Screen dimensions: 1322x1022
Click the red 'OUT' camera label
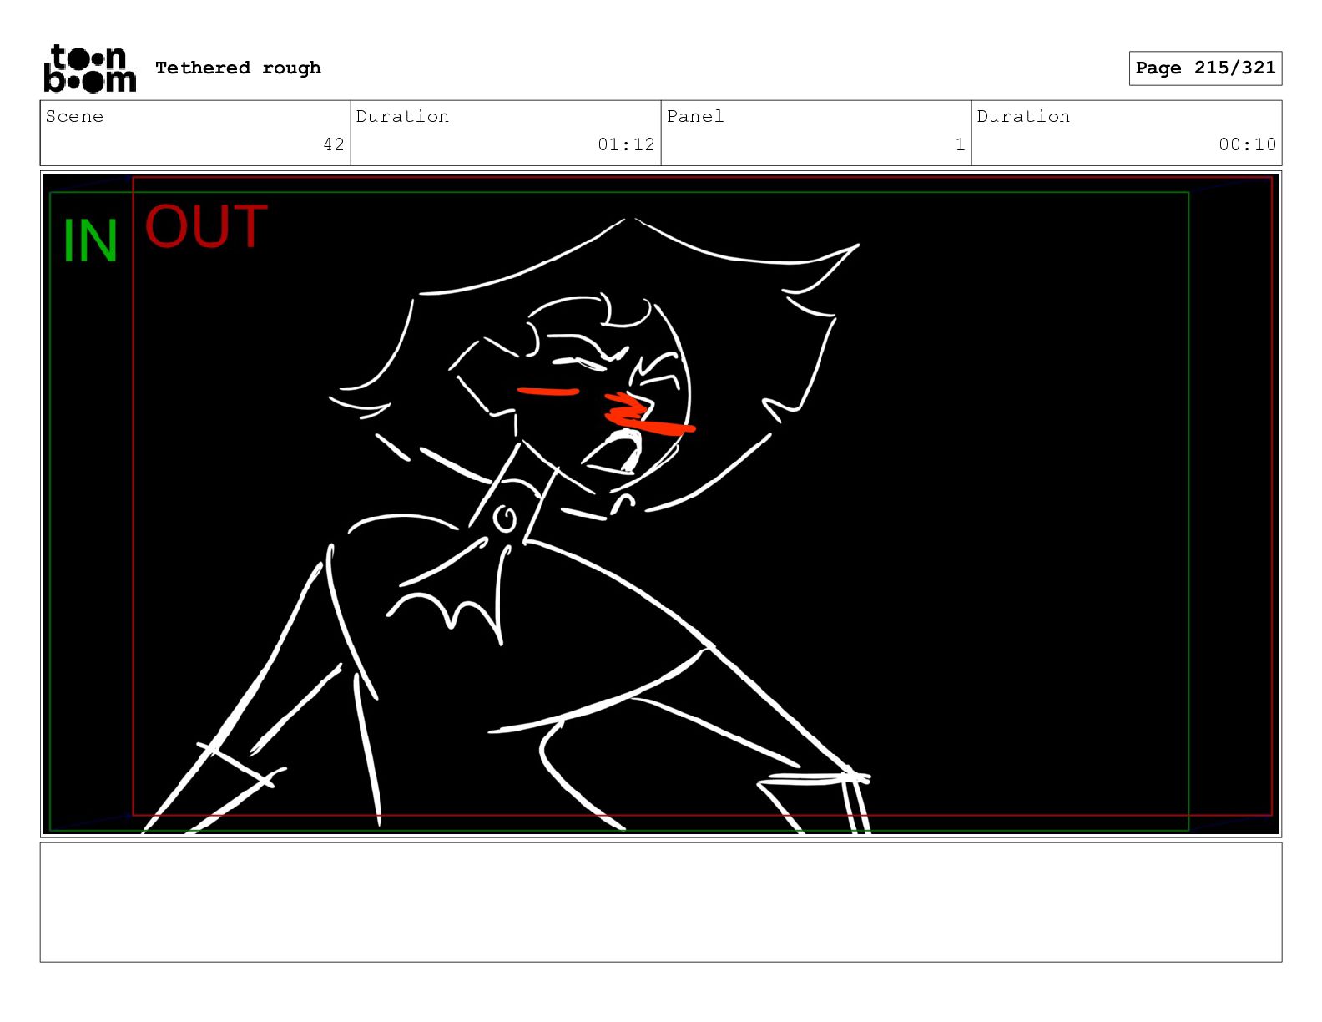tap(206, 226)
